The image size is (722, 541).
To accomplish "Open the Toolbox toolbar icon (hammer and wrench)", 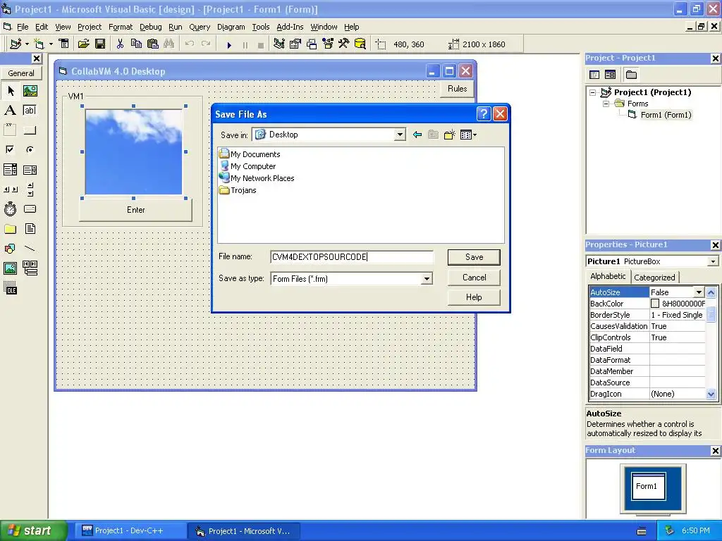I will point(344,44).
